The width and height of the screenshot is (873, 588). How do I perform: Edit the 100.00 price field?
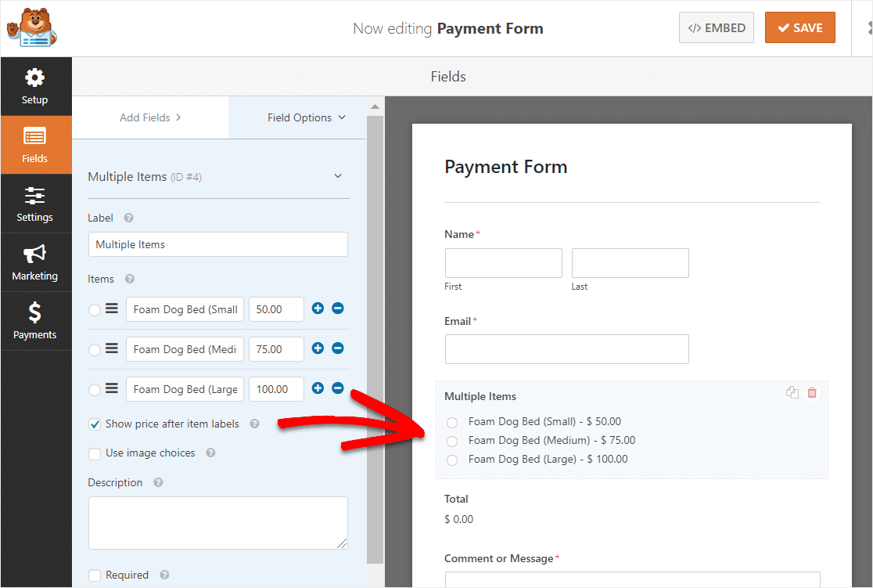pos(276,390)
